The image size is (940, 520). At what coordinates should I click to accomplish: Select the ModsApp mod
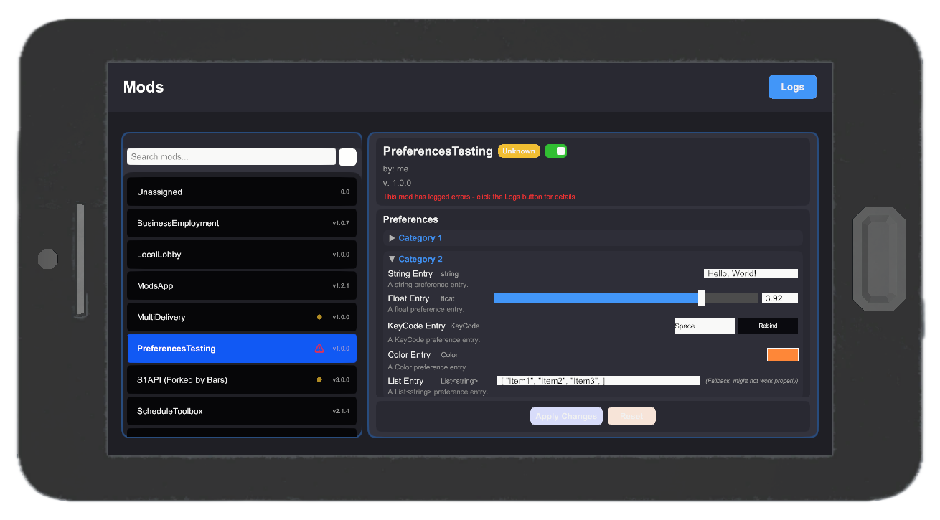[x=242, y=285]
